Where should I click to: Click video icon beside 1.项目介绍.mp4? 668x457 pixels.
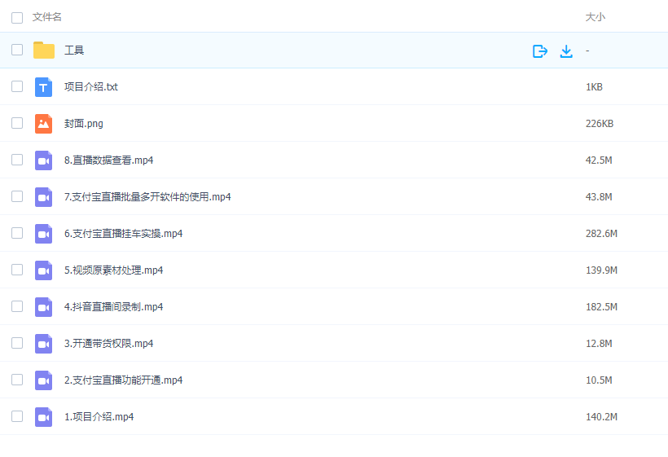pyautogui.click(x=44, y=417)
